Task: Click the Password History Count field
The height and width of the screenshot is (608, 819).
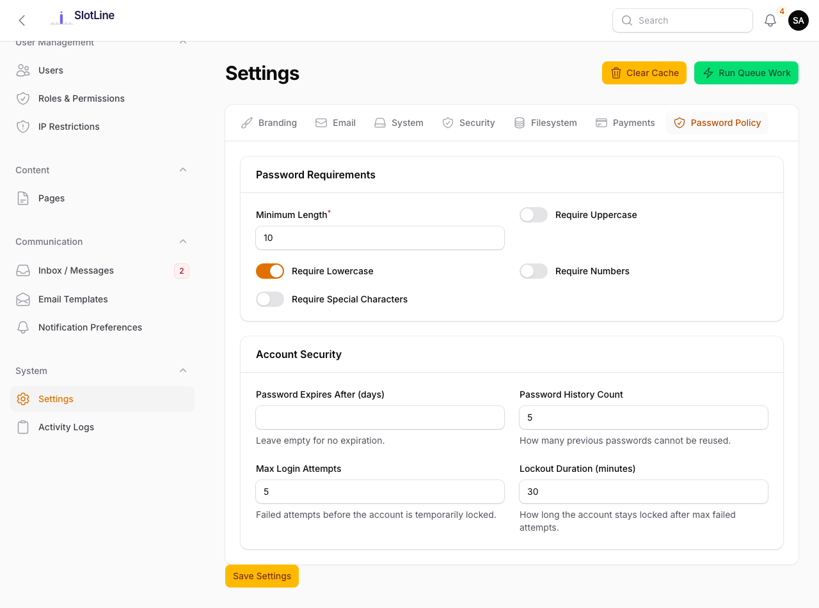Action: tap(644, 417)
